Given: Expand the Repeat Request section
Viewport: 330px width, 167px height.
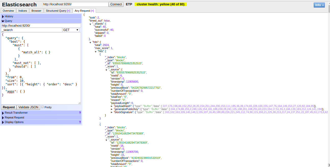Looking at the screenshot, I should pos(41,117).
